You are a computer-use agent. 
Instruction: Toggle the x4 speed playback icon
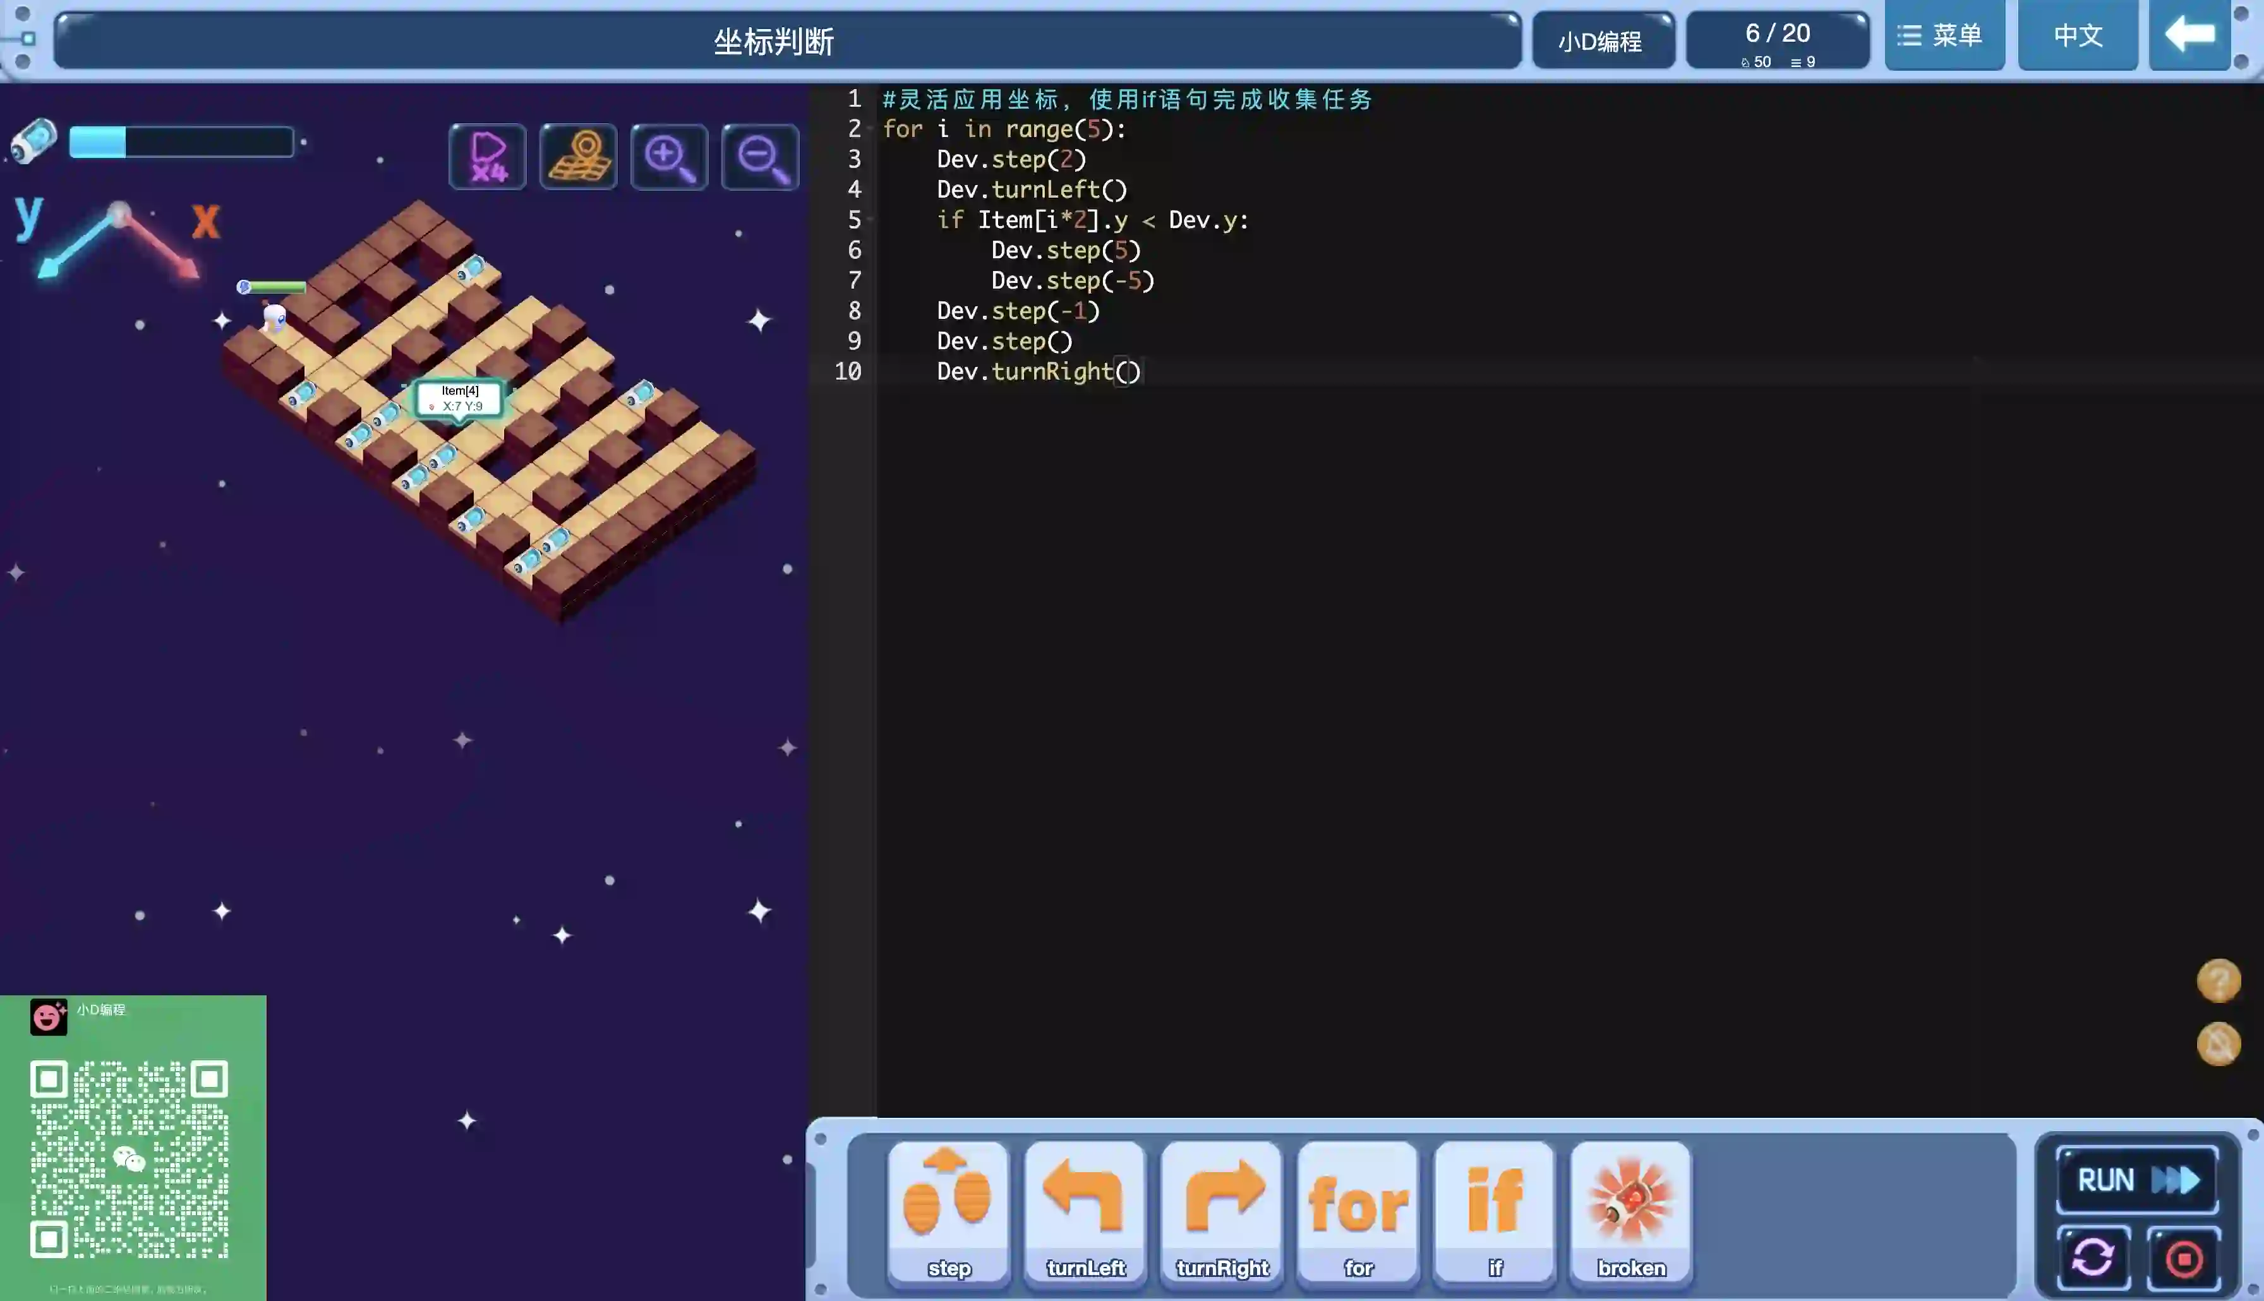488,157
